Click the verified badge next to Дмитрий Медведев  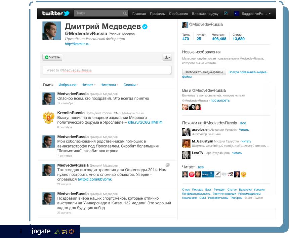point(145,27)
